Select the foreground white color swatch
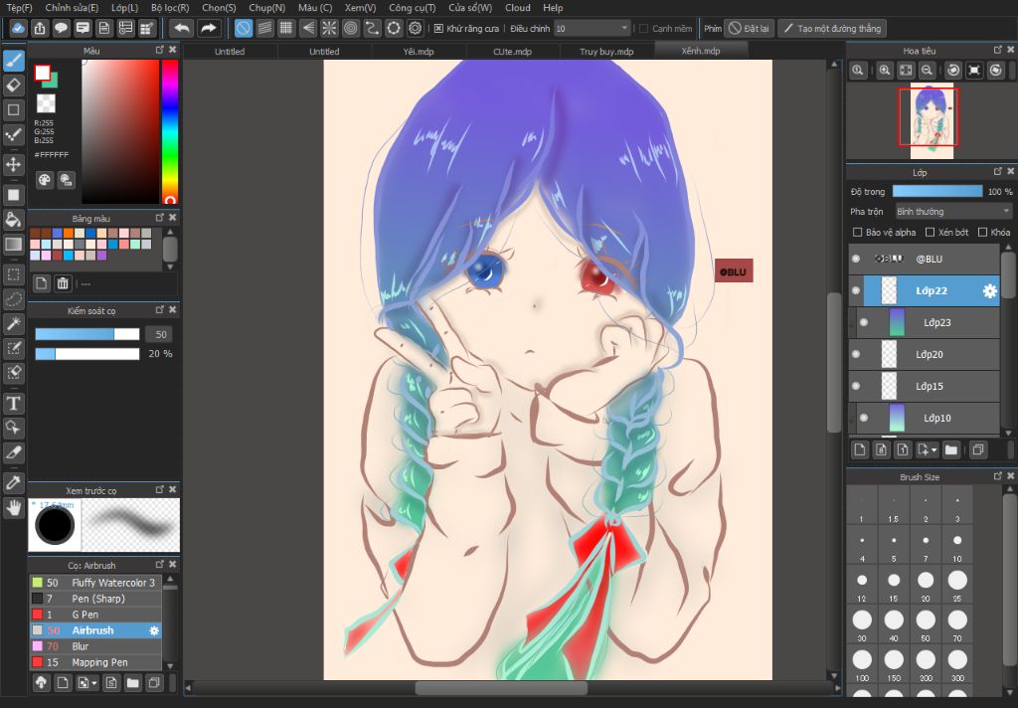This screenshot has width=1018, height=708. (42, 73)
